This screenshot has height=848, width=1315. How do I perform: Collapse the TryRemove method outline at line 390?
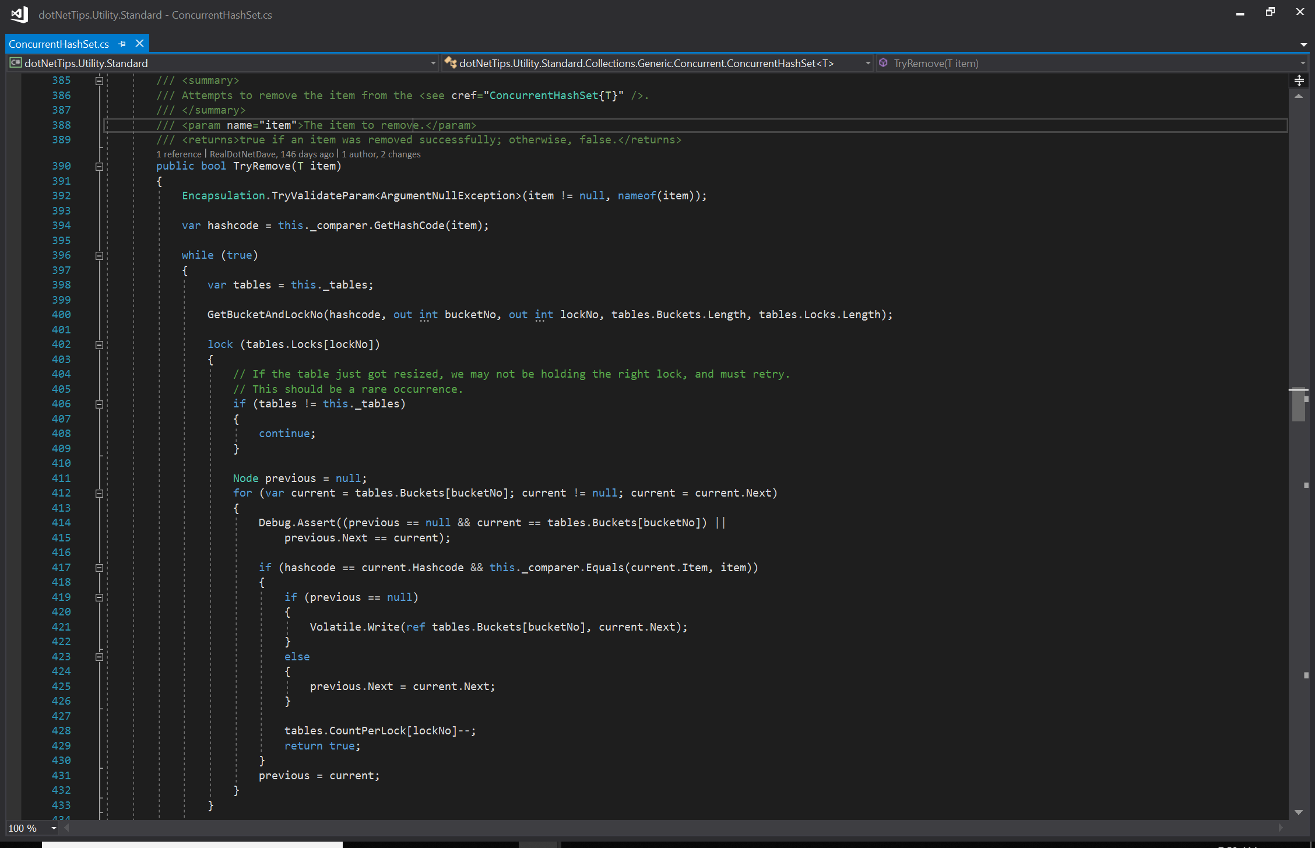tap(99, 166)
